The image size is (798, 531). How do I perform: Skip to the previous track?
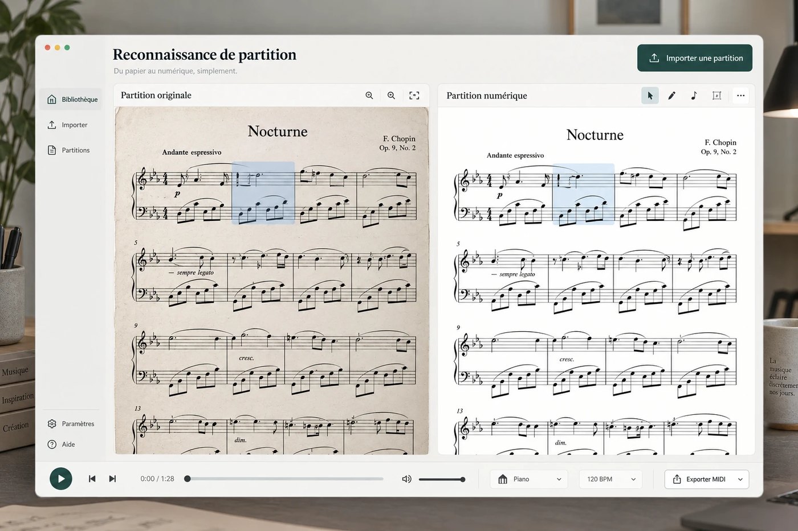(92, 479)
